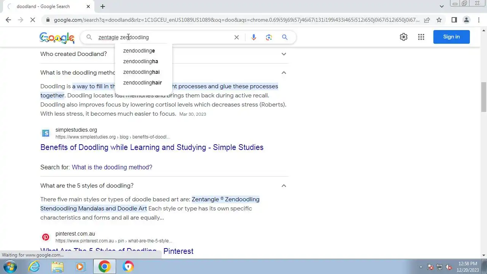Open Action Center flag icon

tap(430, 267)
